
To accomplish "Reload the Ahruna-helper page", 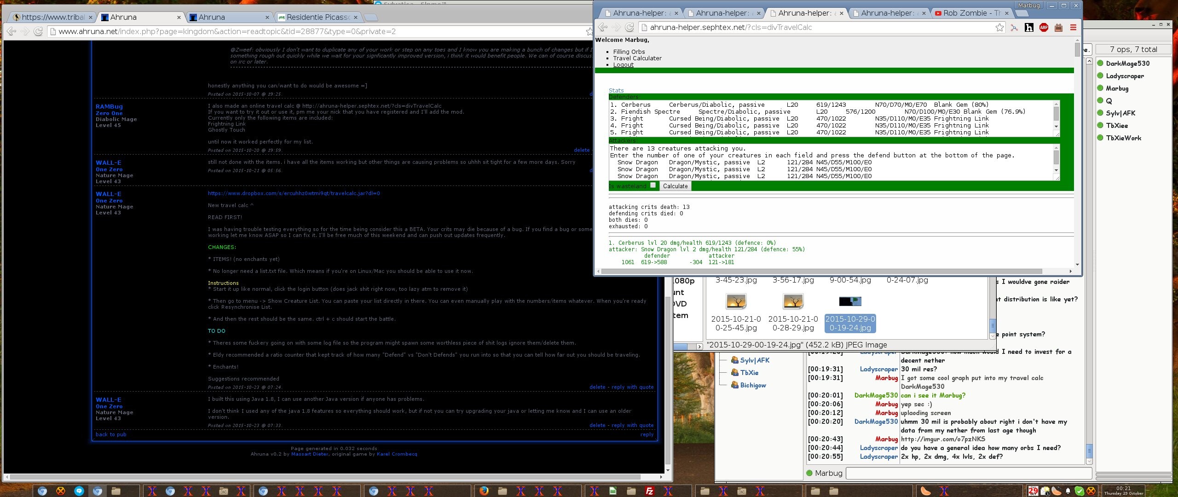I will [x=629, y=28].
